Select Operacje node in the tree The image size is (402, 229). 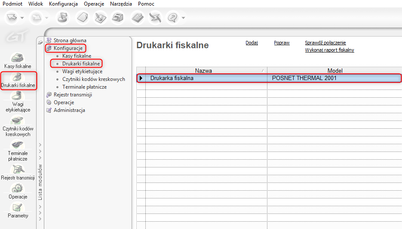click(x=64, y=102)
